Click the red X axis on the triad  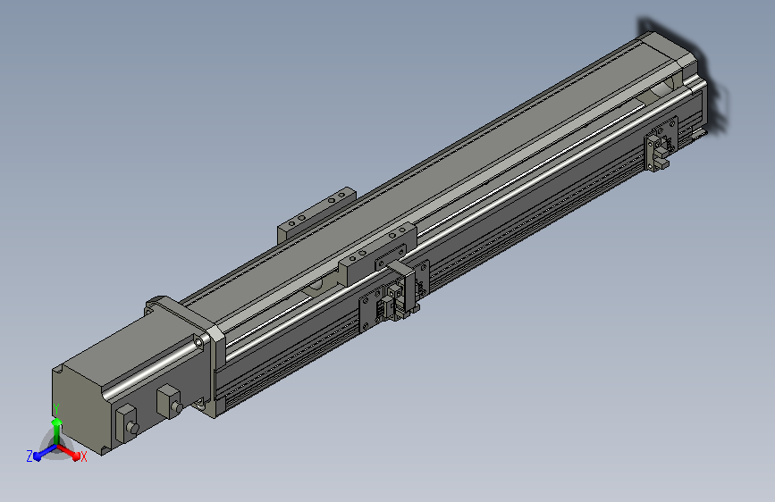click(x=69, y=452)
